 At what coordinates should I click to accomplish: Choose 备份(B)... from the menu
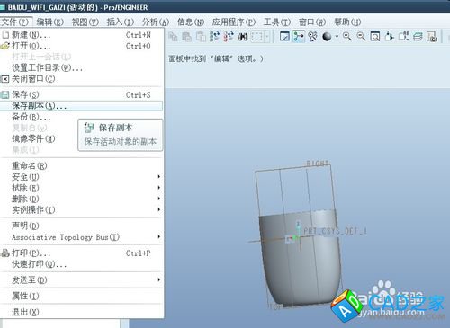click(x=82, y=117)
